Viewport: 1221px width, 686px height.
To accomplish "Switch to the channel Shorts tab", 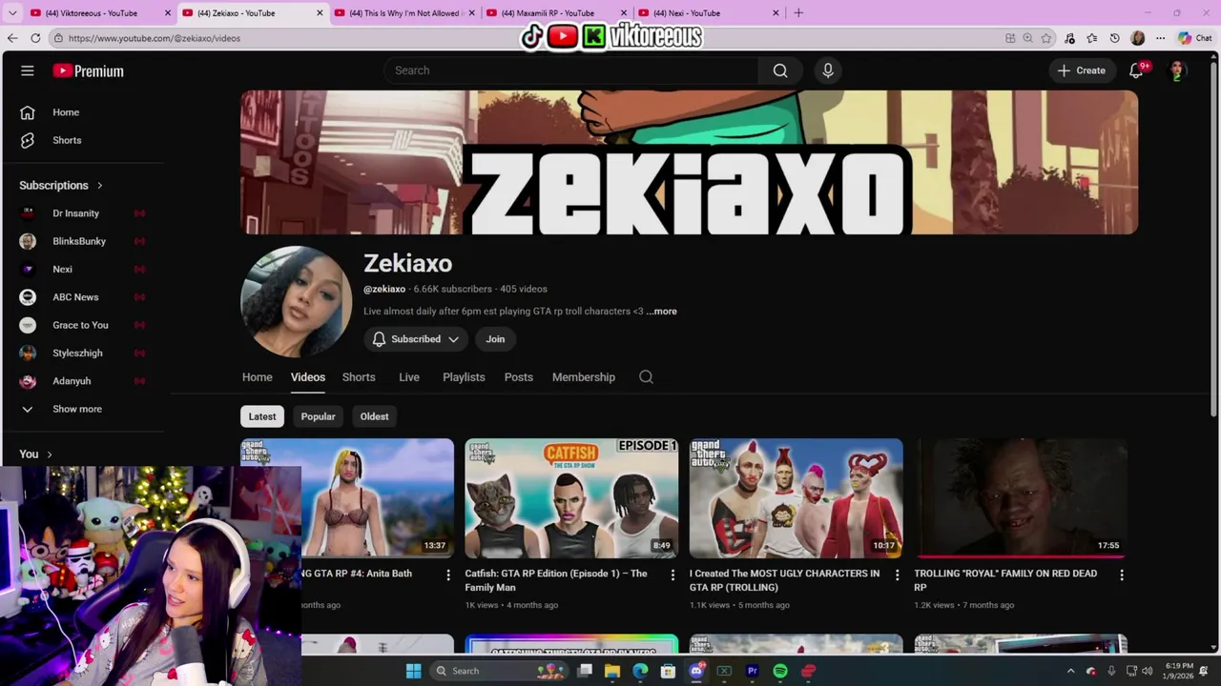I will [x=359, y=377].
